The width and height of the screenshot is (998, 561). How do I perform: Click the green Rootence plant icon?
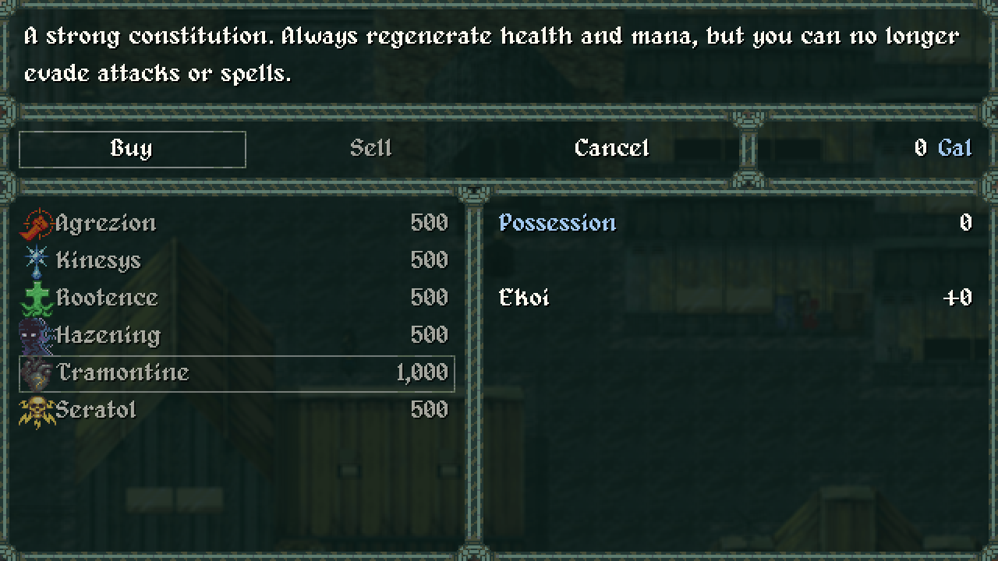[36, 298]
